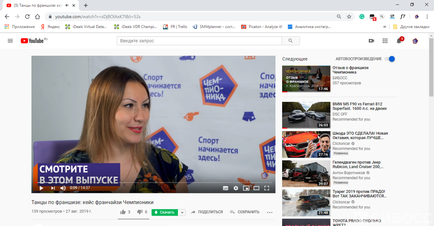
Task: Open BMW M5 F90 vs Ferrari thumbnail
Action: click(306, 115)
